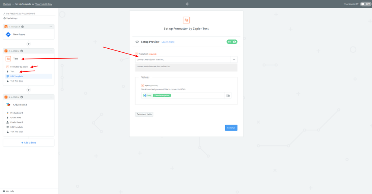
Task: Open Test This Step in step 2
Action: [x=17, y=81]
